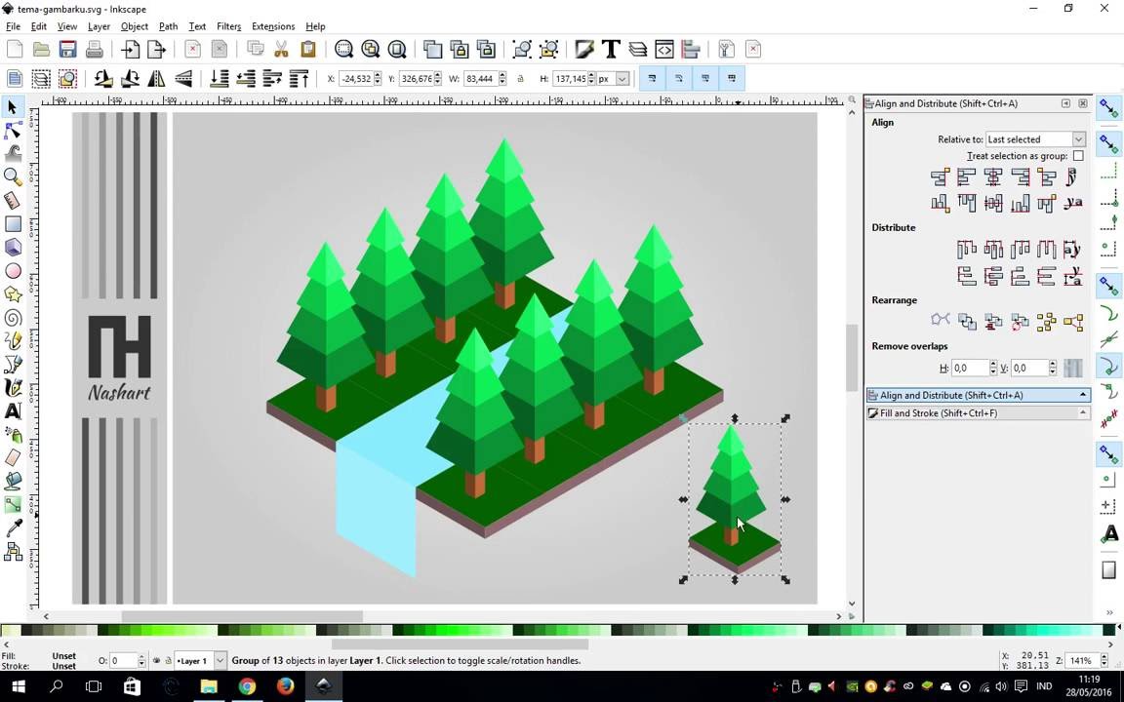This screenshot has height=702, width=1124.
Task: Select the 3D box tool
Action: 12,247
